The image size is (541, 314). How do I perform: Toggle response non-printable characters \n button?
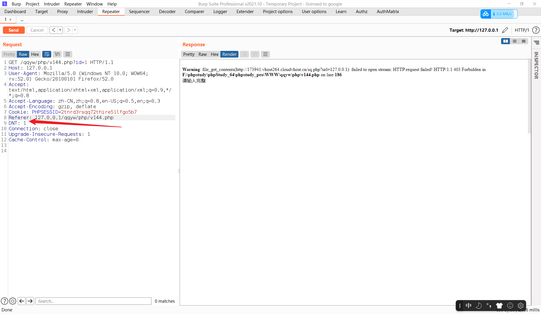pyautogui.click(x=255, y=54)
